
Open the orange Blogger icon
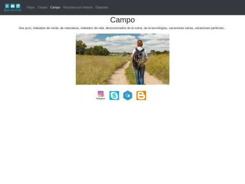click(x=141, y=95)
